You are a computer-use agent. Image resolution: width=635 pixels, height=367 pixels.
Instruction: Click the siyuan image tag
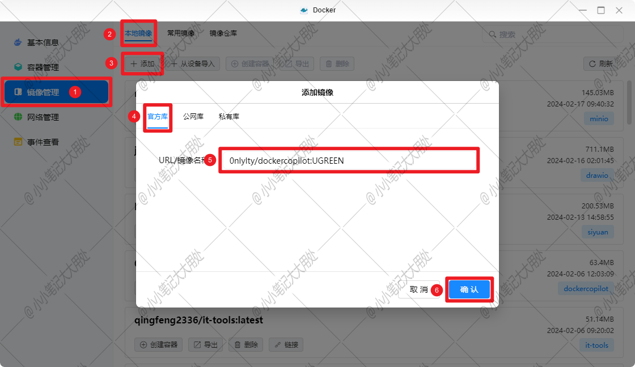point(598,232)
